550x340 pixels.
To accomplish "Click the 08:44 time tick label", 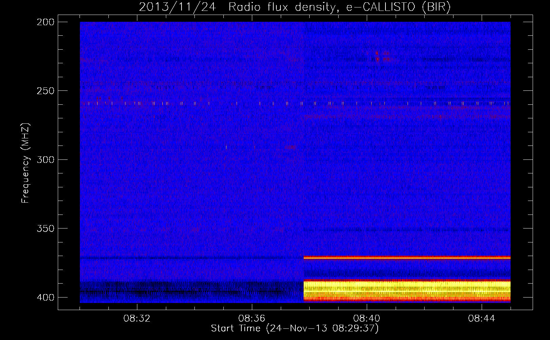I will (482, 319).
